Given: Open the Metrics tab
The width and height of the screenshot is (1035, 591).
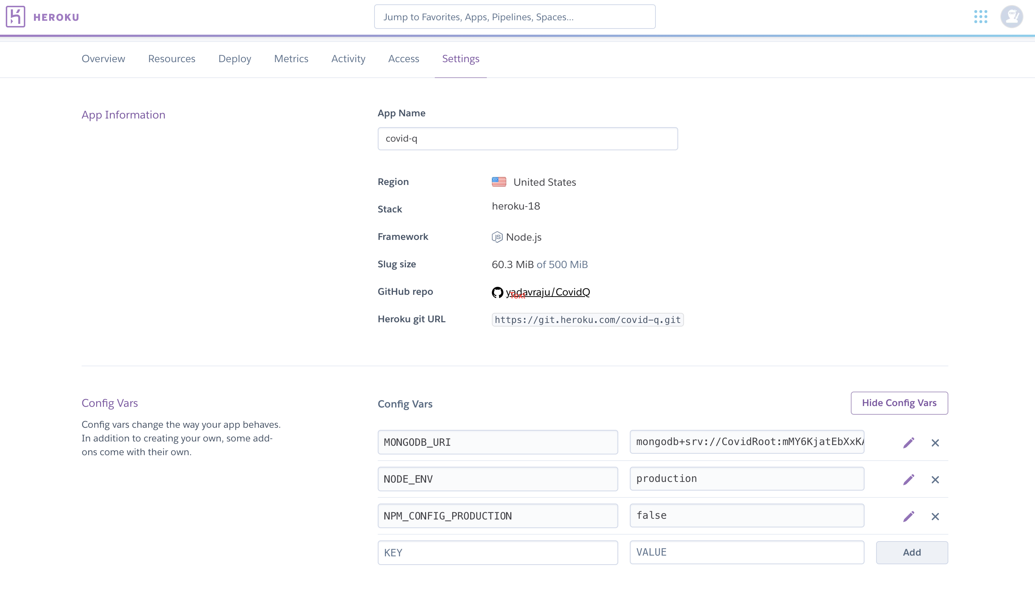Looking at the screenshot, I should 291,59.
